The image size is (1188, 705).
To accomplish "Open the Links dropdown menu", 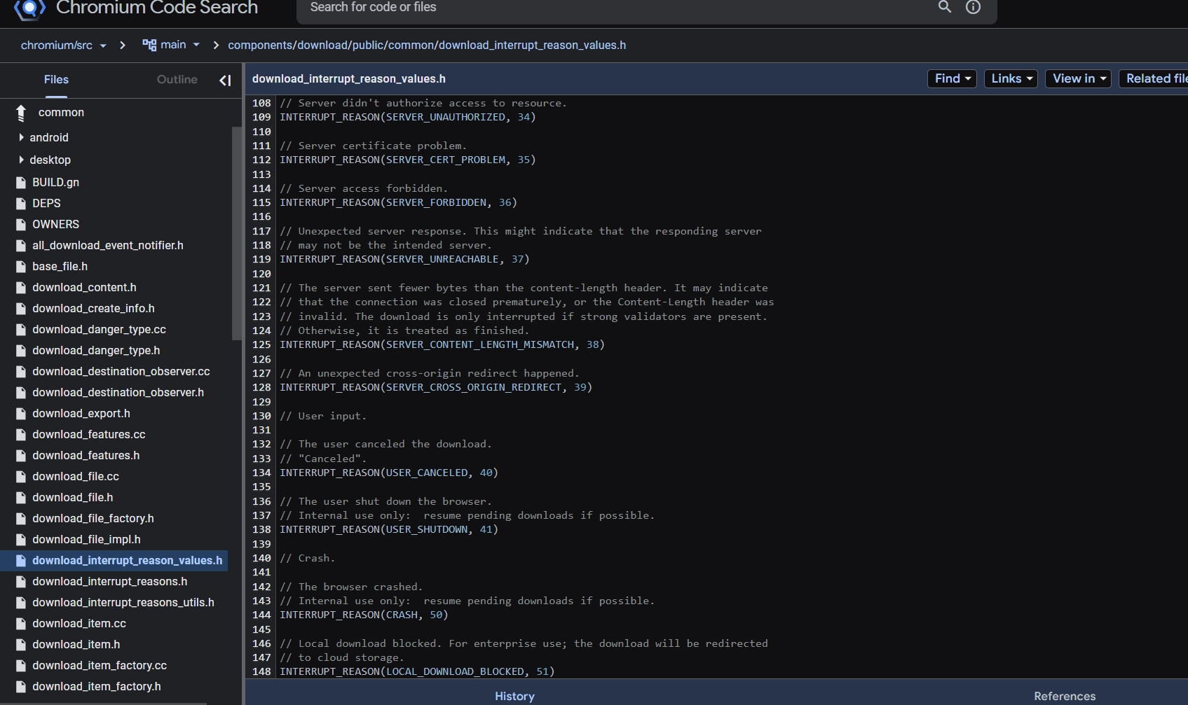I will coord(1011,78).
